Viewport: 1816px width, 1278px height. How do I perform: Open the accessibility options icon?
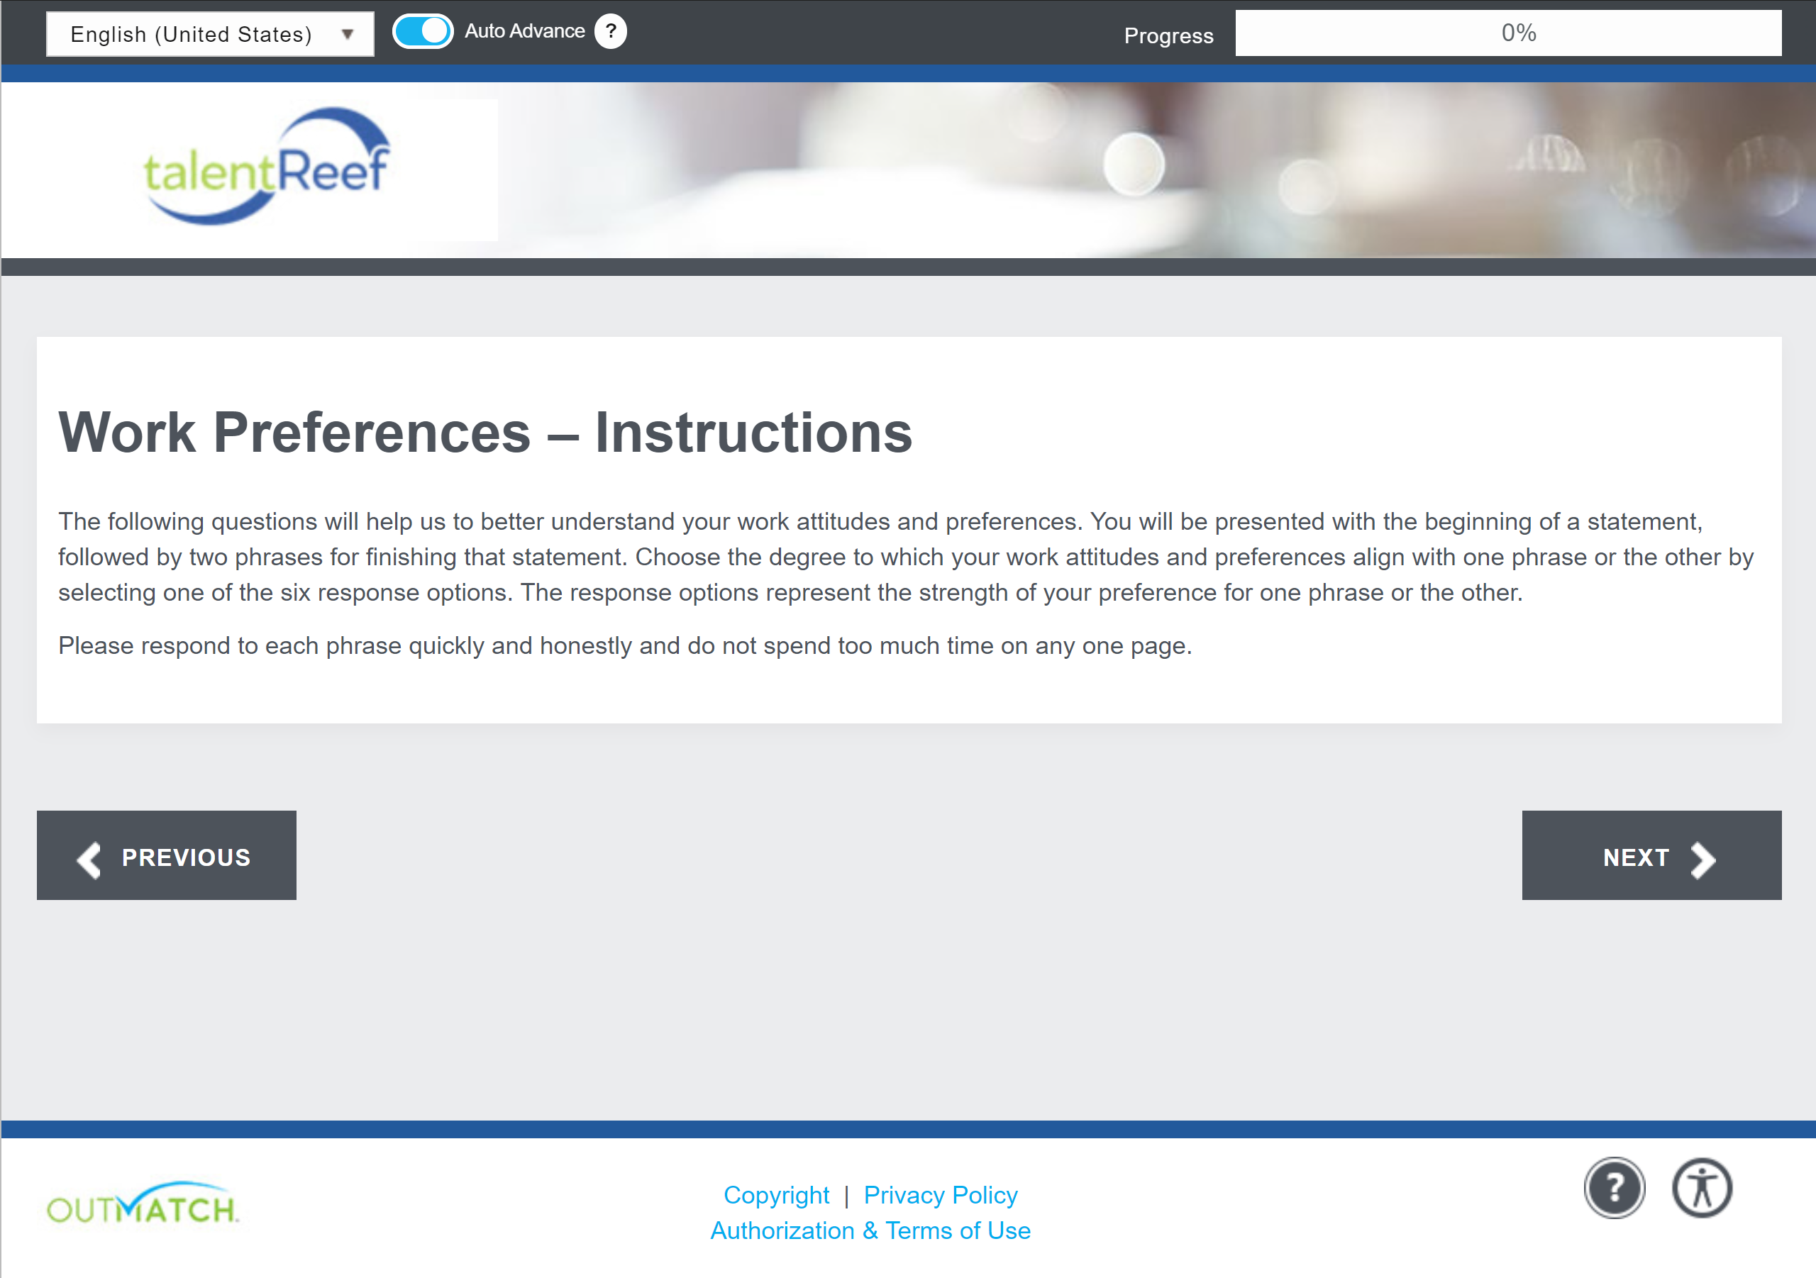1701,1188
